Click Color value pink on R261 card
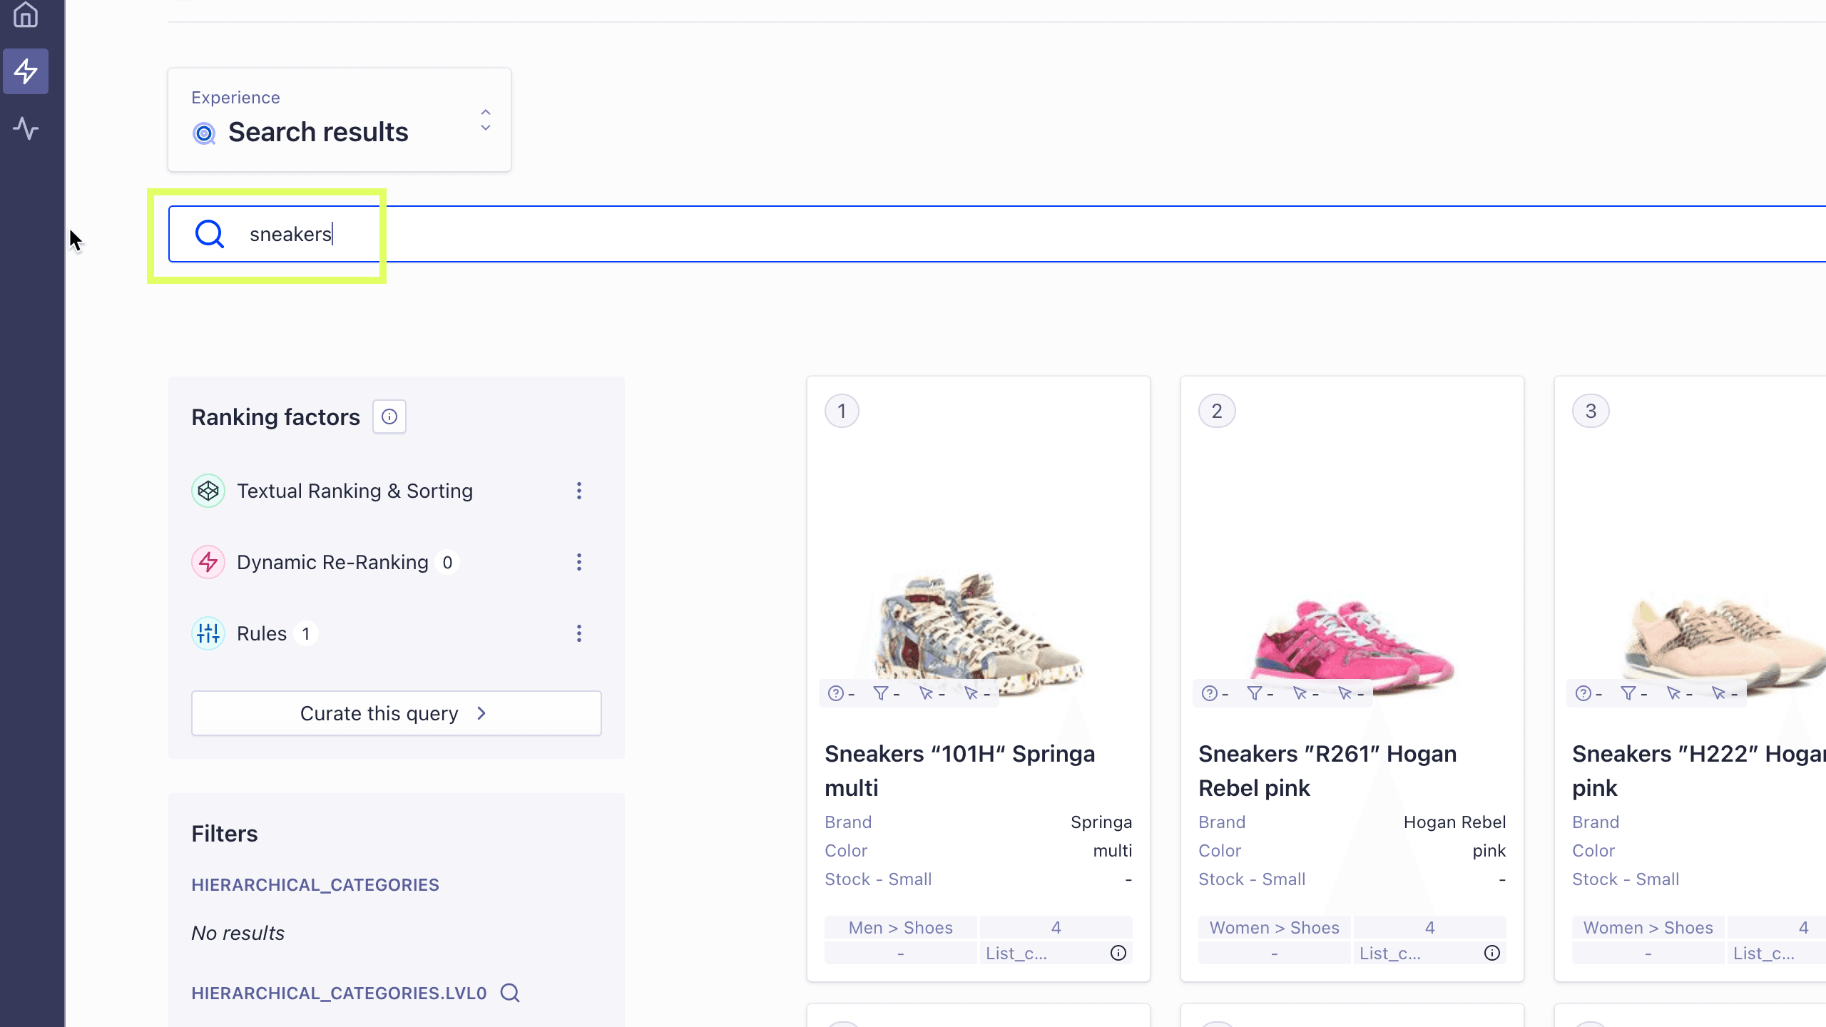Screen dimensions: 1826x1027 click(x=1489, y=850)
